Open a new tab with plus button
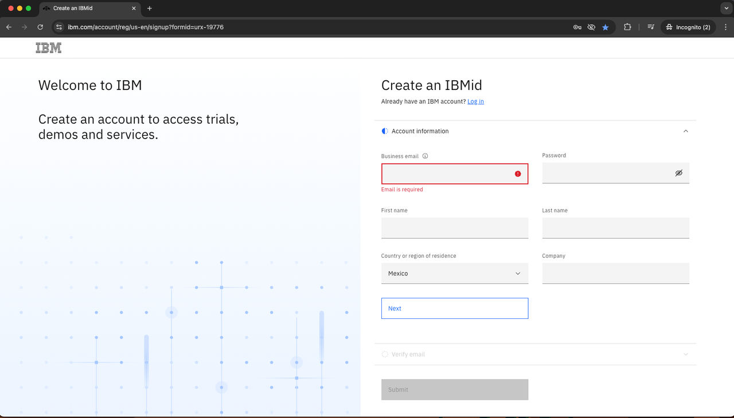The width and height of the screenshot is (734, 418). pyautogui.click(x=150, y=9)
